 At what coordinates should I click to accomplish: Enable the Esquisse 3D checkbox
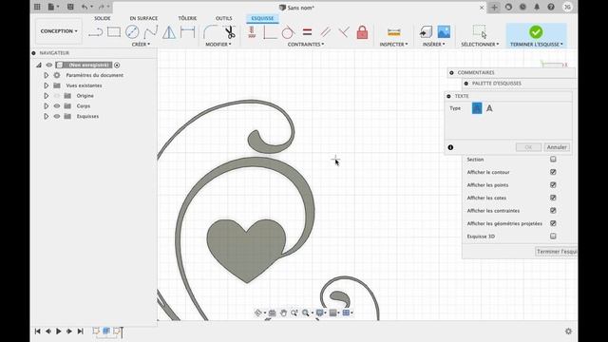pos(553,236)
